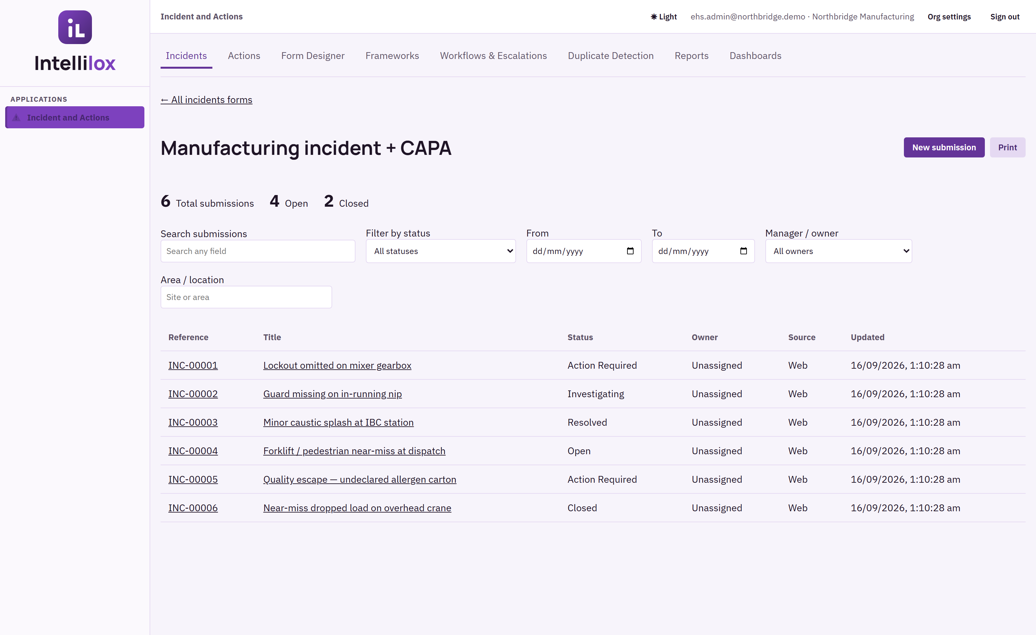Viewport: 1036px width, 635px height.
Task: Click the New submission button
Action: click(x=944, y=148)
